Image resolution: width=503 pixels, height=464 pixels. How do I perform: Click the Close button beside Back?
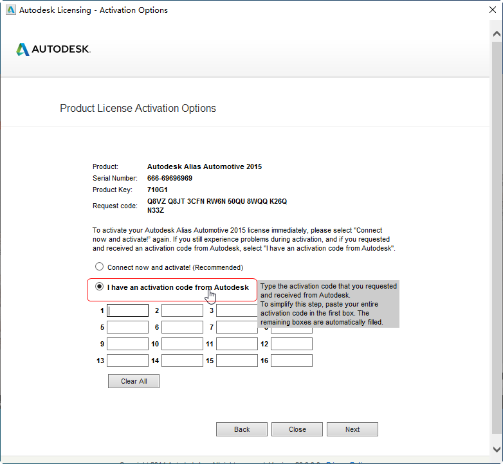pos(297,429)
